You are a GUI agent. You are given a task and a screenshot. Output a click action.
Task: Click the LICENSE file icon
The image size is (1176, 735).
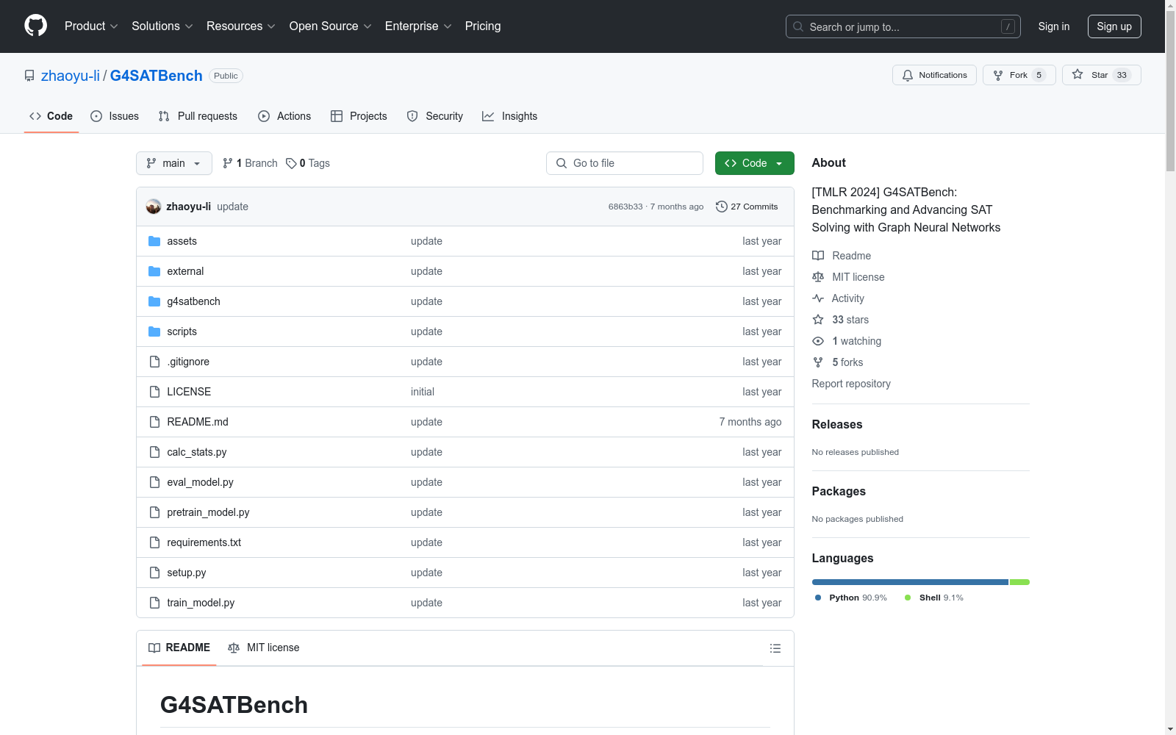click(154, 392)
